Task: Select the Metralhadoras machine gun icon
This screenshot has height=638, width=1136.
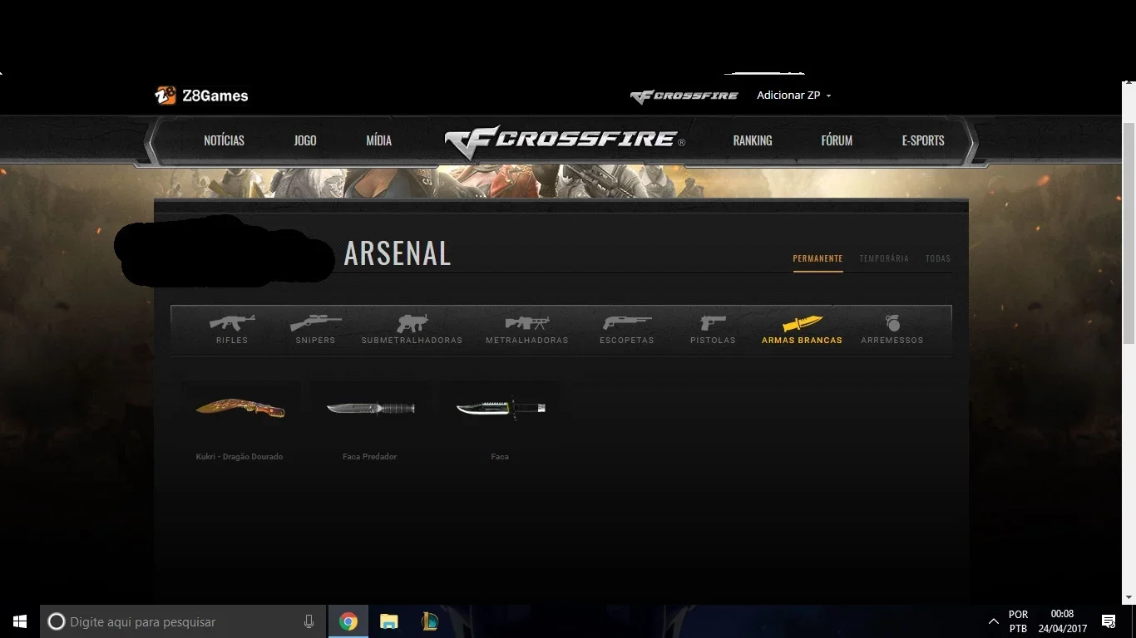Action: click(x=527, y=322)
